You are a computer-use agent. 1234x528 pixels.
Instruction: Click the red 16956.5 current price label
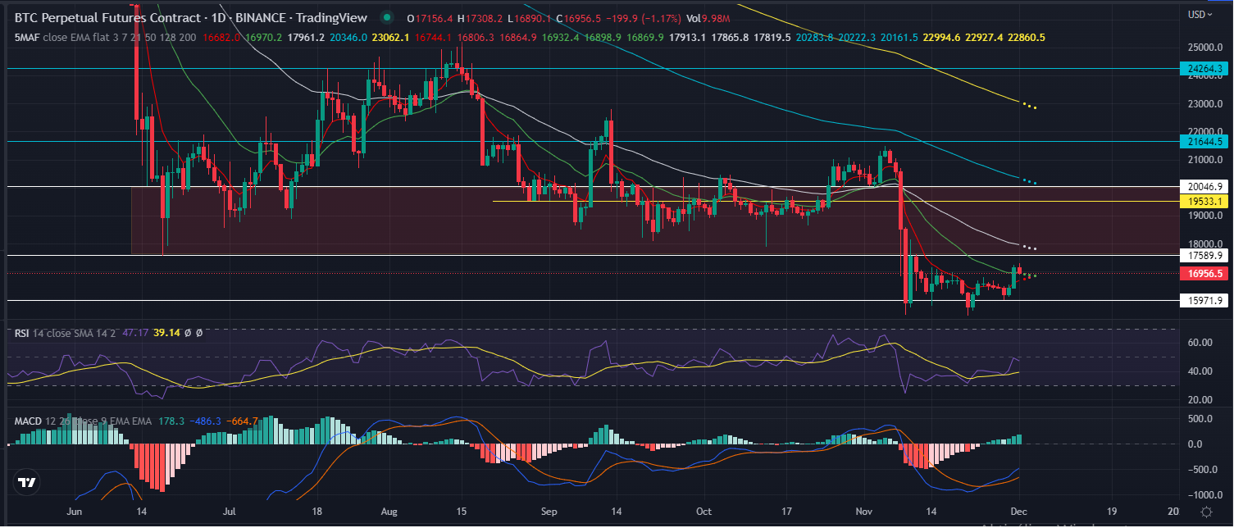pyautogui.click(x=1203, y=274)
